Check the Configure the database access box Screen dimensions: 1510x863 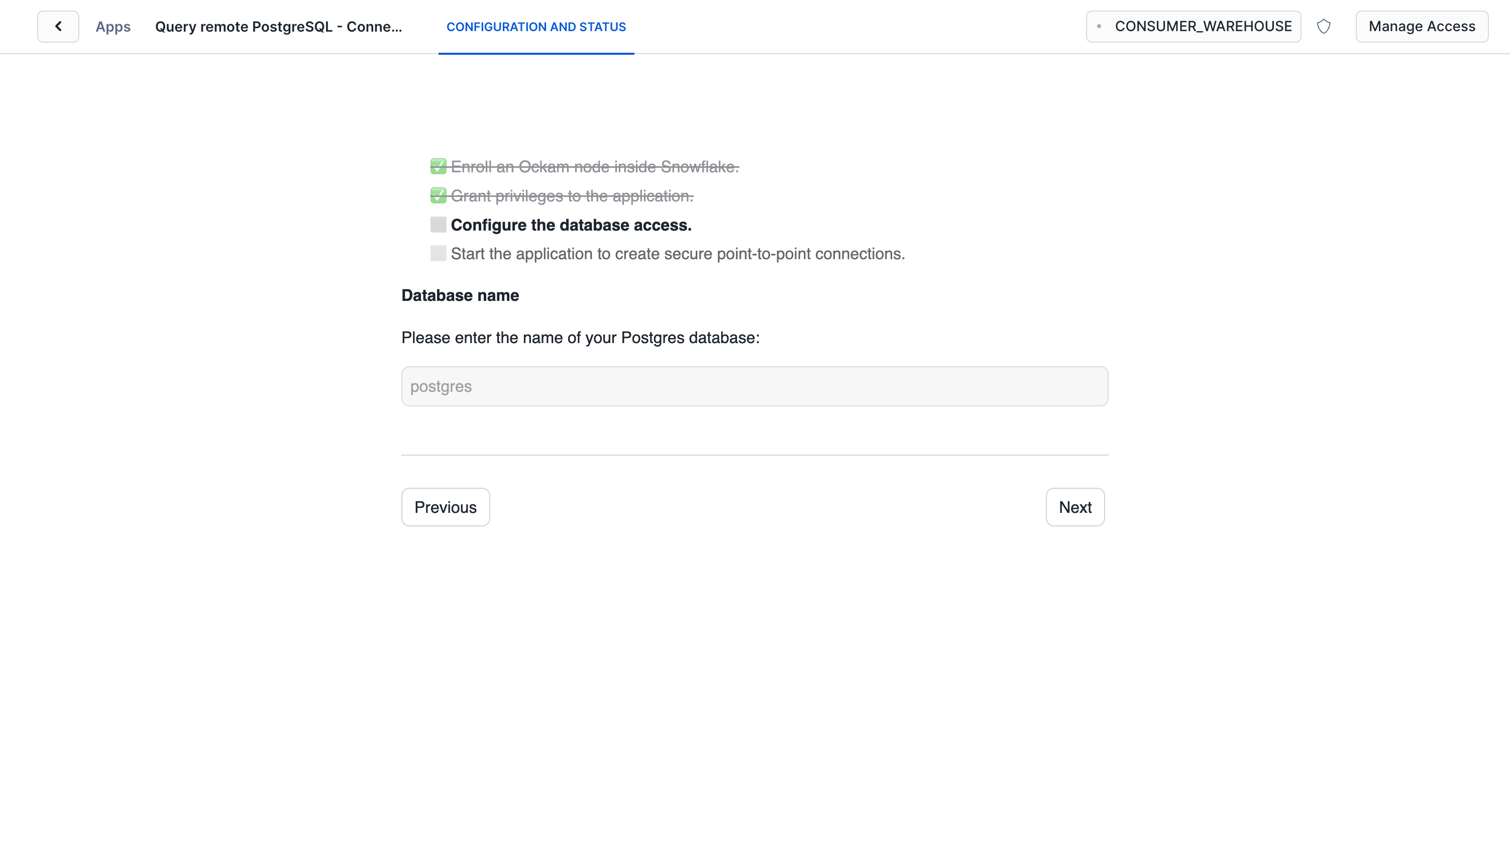pyautogui.click(x=438, y=225)
